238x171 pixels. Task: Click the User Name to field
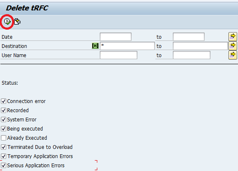[x=192, y=55]
